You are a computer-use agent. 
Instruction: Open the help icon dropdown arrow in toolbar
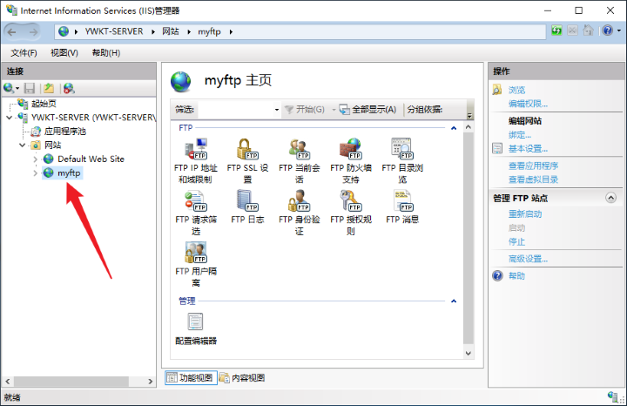[619, 30]
